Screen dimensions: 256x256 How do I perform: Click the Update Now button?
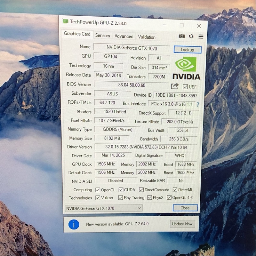pyautogui.click(x=182, y=224)
